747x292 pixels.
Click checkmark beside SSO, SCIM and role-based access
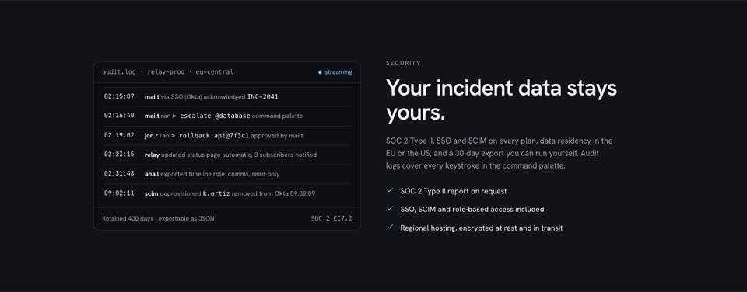[x=390, y=208]
